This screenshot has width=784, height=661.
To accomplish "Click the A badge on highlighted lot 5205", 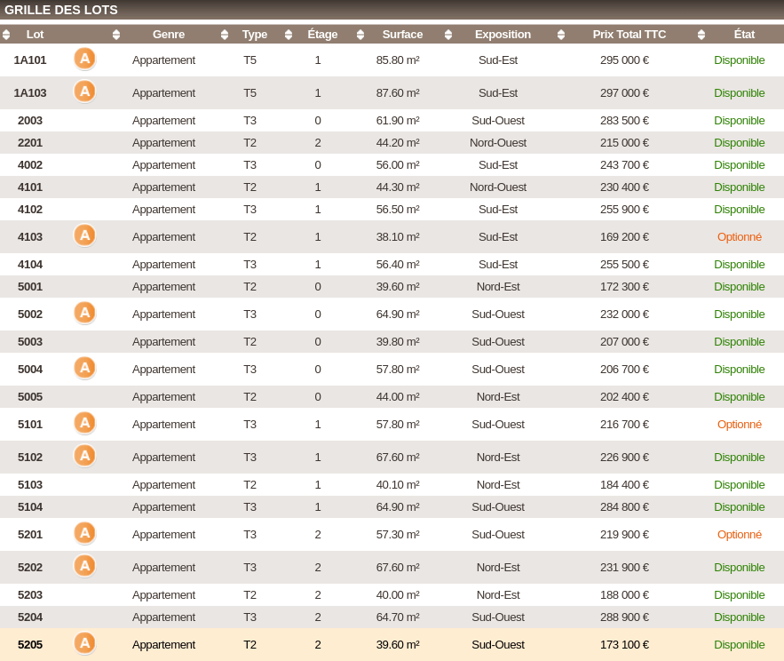I will click(x=84, y=643).
